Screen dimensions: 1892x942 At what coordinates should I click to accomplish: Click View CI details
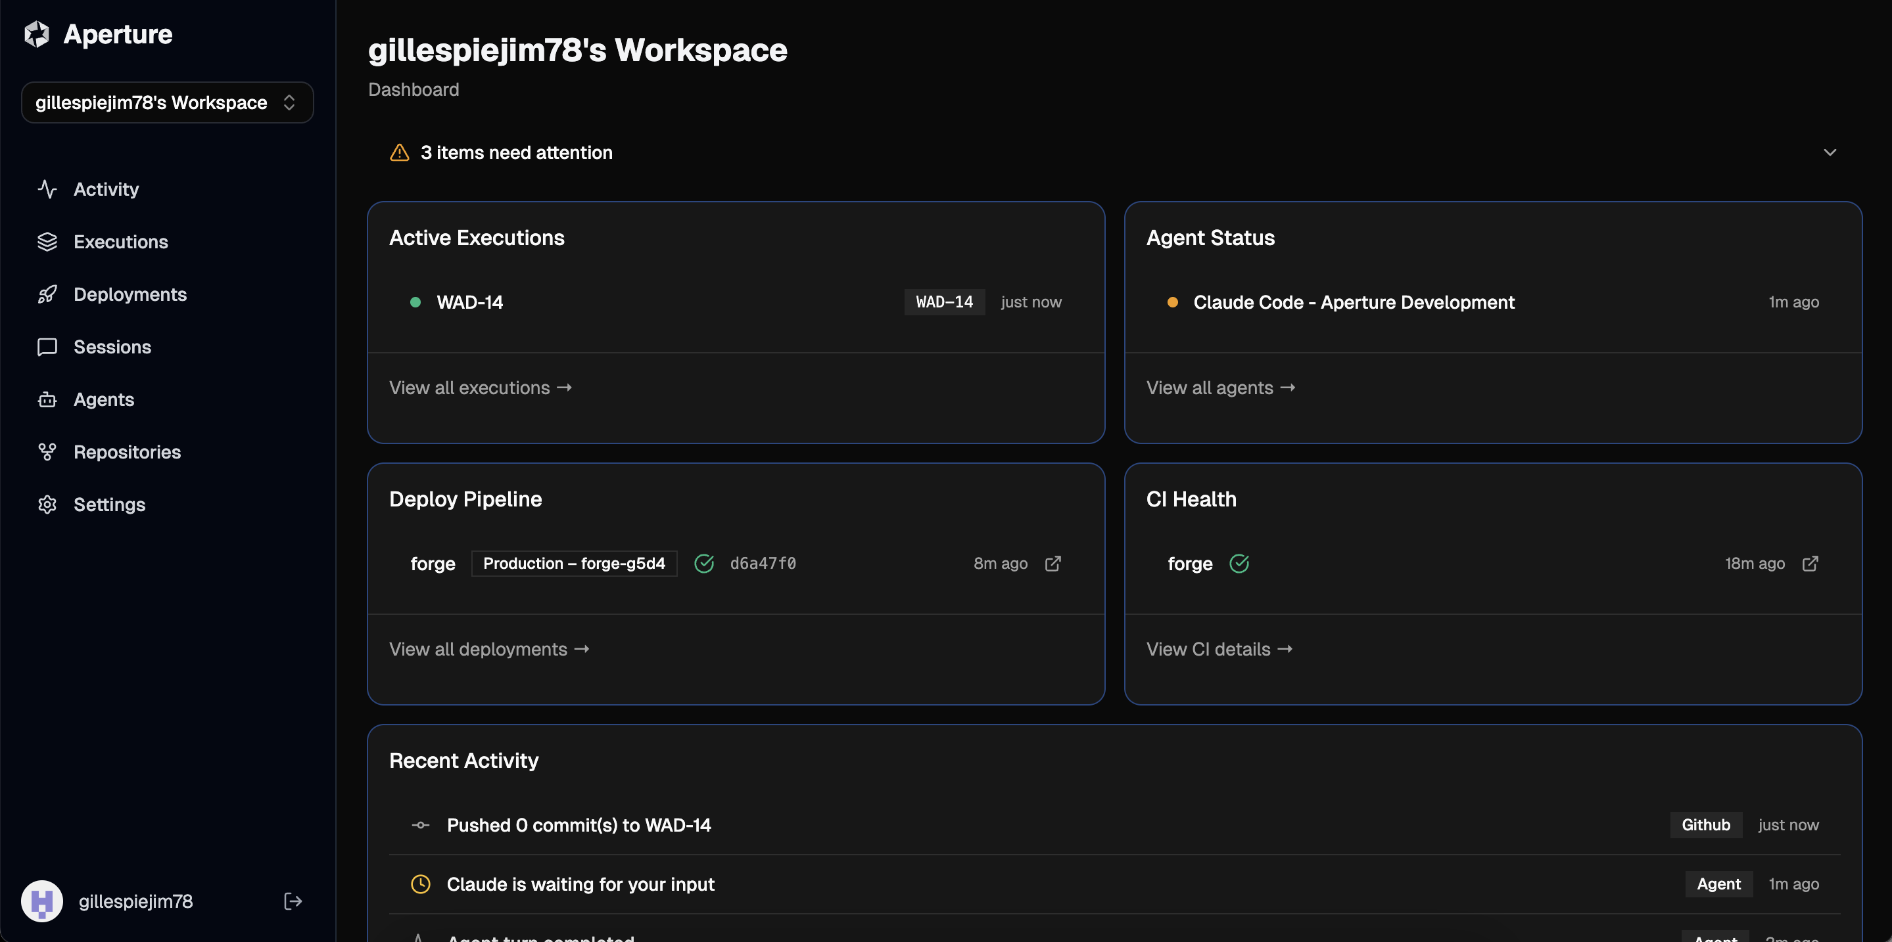point(1218,648)
